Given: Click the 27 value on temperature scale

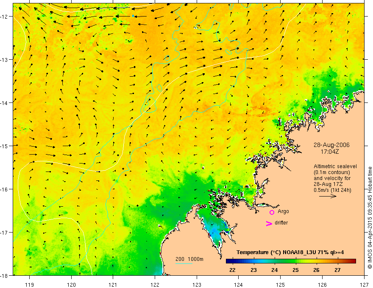Looking at the screenshot, I should pyautogui.click(x=337, y=270).
